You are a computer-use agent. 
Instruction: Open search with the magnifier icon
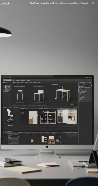[x=93, y=3]
